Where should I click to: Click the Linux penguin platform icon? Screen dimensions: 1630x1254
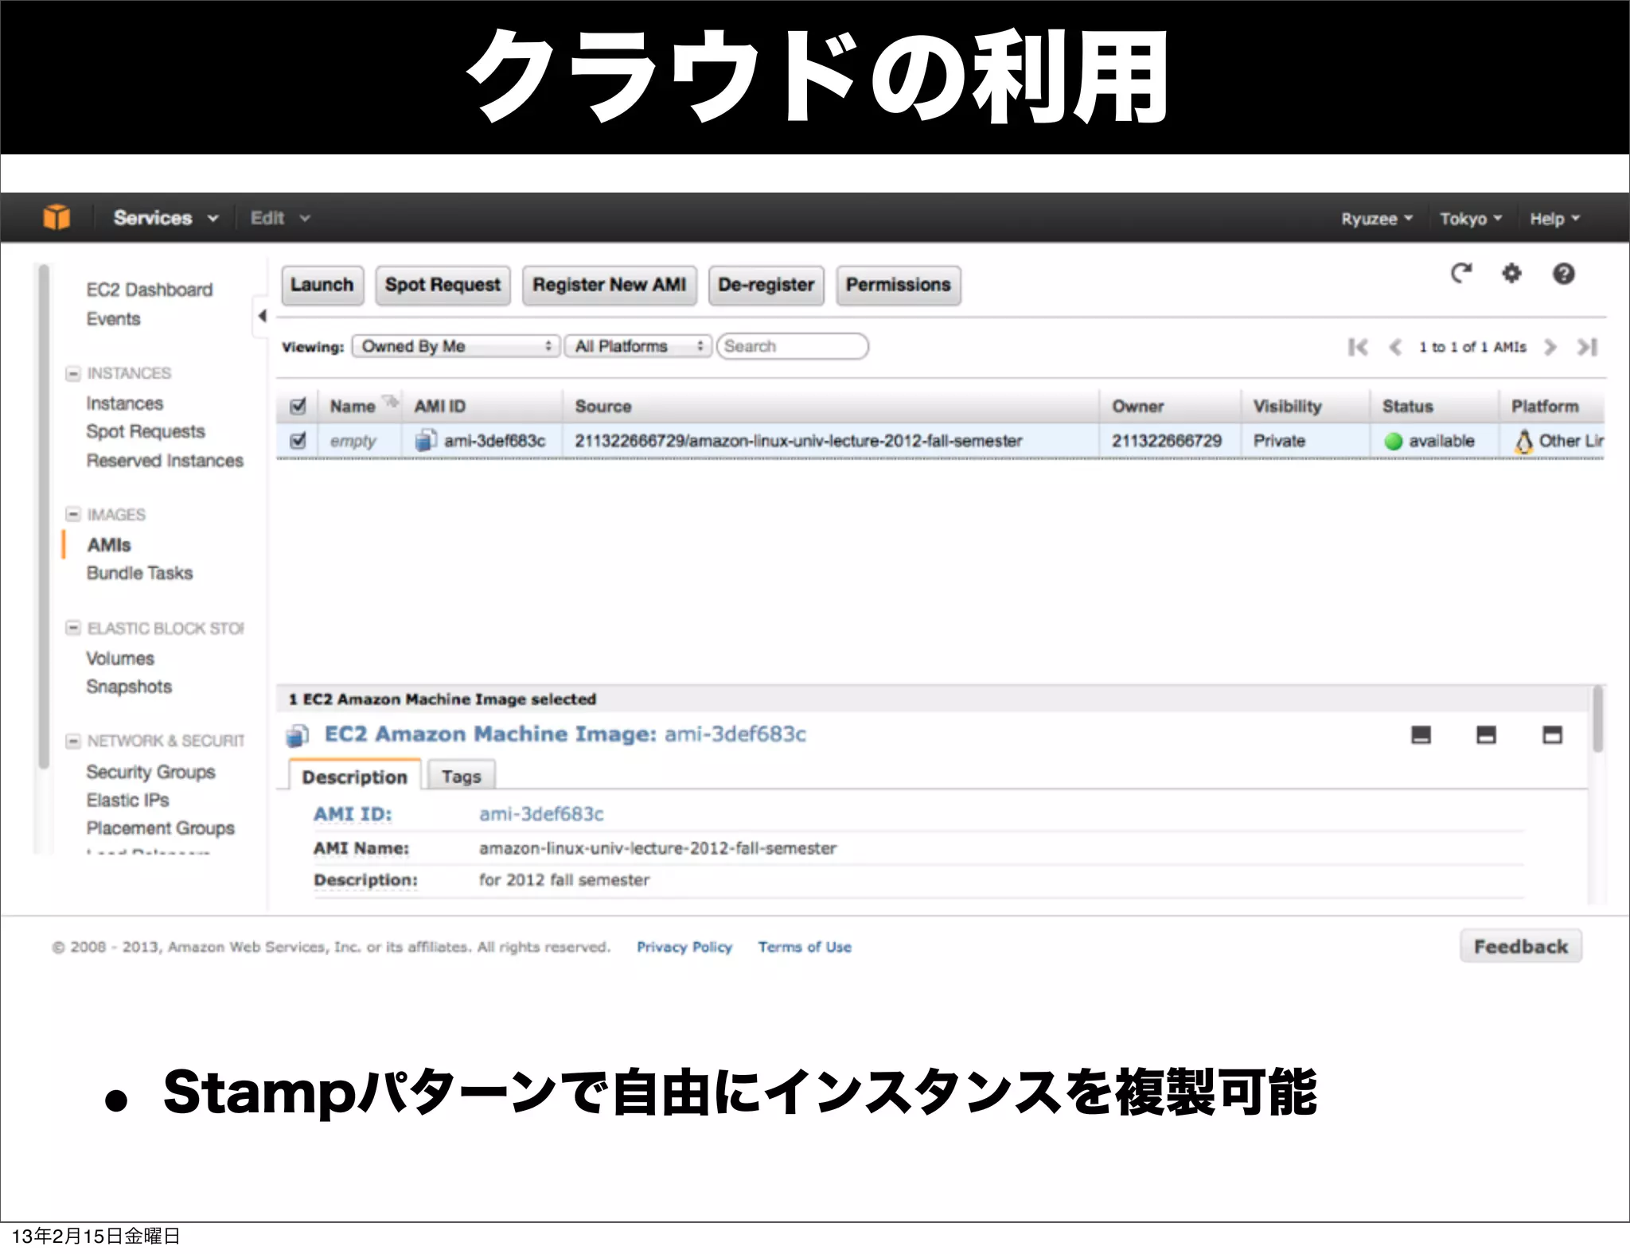pyautogui.click(x=1523, y=441)
